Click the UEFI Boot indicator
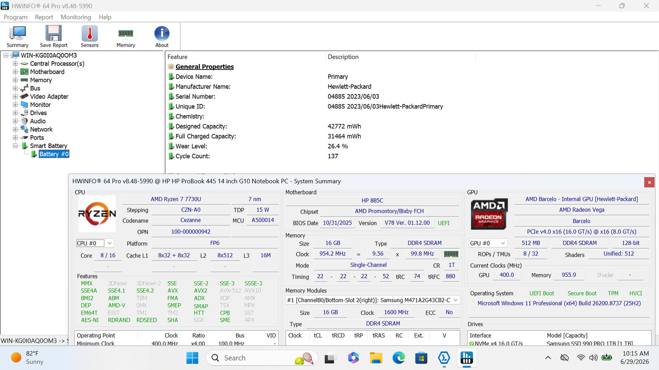 (542, 294)
